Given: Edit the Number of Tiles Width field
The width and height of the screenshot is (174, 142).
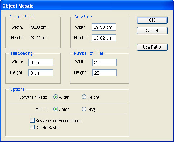Looking at the screenshot, I should pos(104,62).
